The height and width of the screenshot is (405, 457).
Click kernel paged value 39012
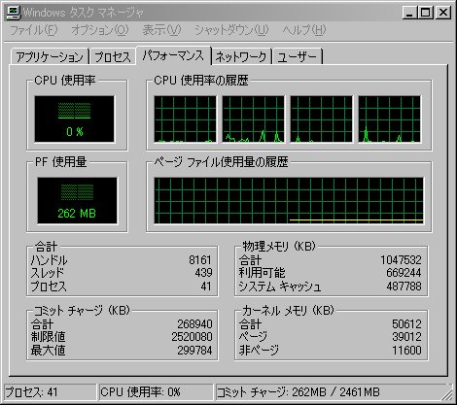(x=406, y=337)
